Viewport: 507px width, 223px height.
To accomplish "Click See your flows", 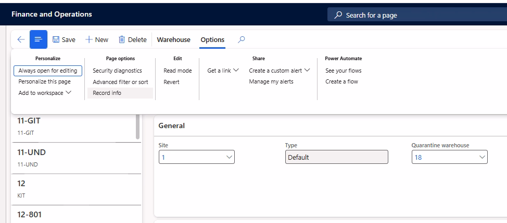I will tap(344, 71).
